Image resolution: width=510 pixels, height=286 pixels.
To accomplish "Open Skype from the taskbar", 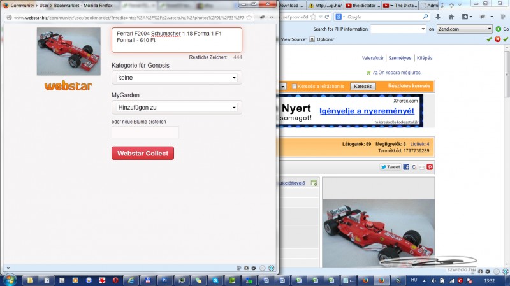I will [x=215, y=280].
